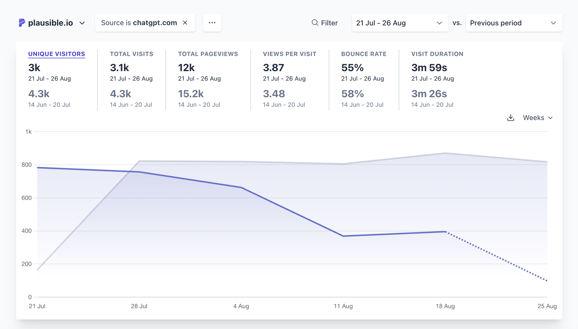Change the Weeks interval selector

pos(538,118)
